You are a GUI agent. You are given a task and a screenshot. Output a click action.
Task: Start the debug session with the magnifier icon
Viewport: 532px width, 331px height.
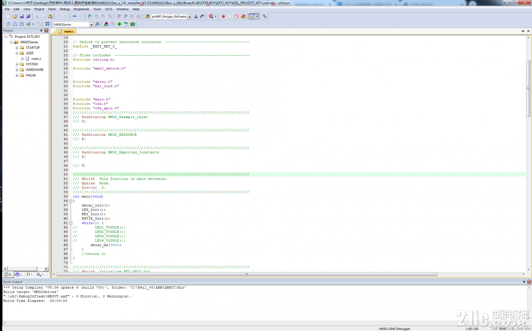pyautogui.click(x=211, y=16)
